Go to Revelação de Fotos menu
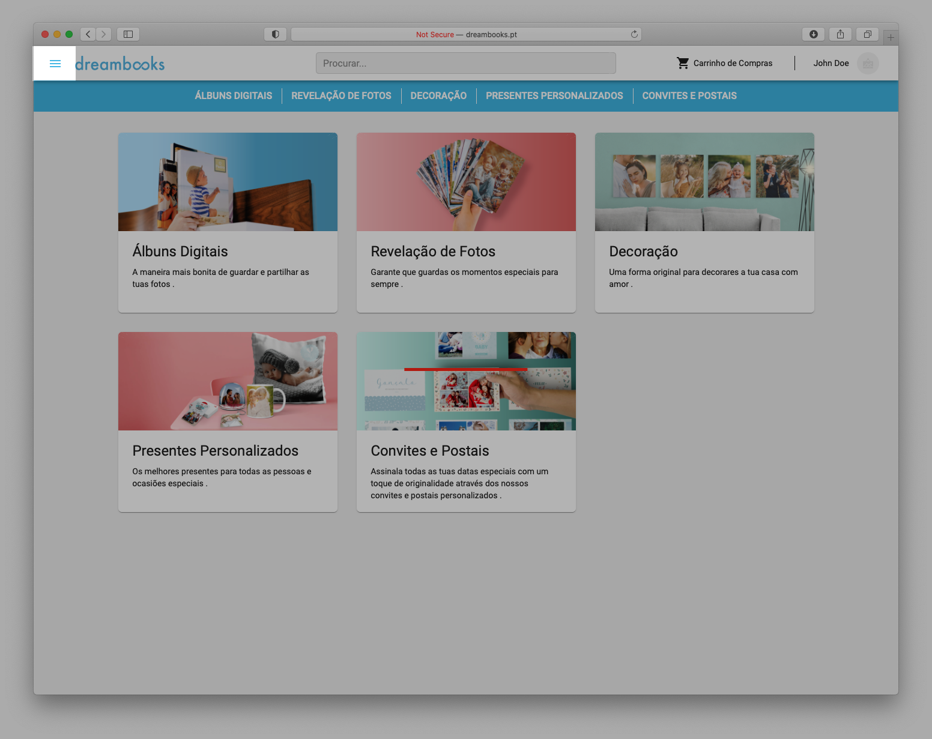Viewport: 932px width, 739px height. point(341,95)
